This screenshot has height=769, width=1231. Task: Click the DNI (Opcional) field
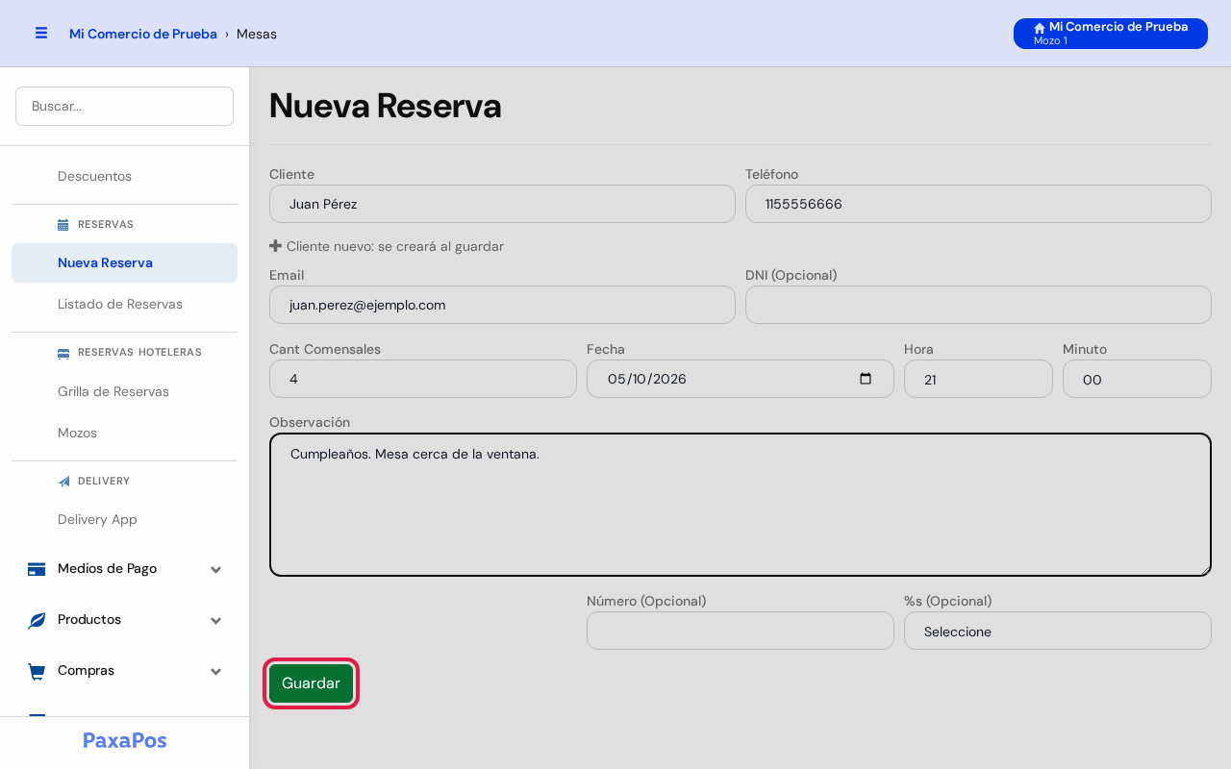(978, 305)
